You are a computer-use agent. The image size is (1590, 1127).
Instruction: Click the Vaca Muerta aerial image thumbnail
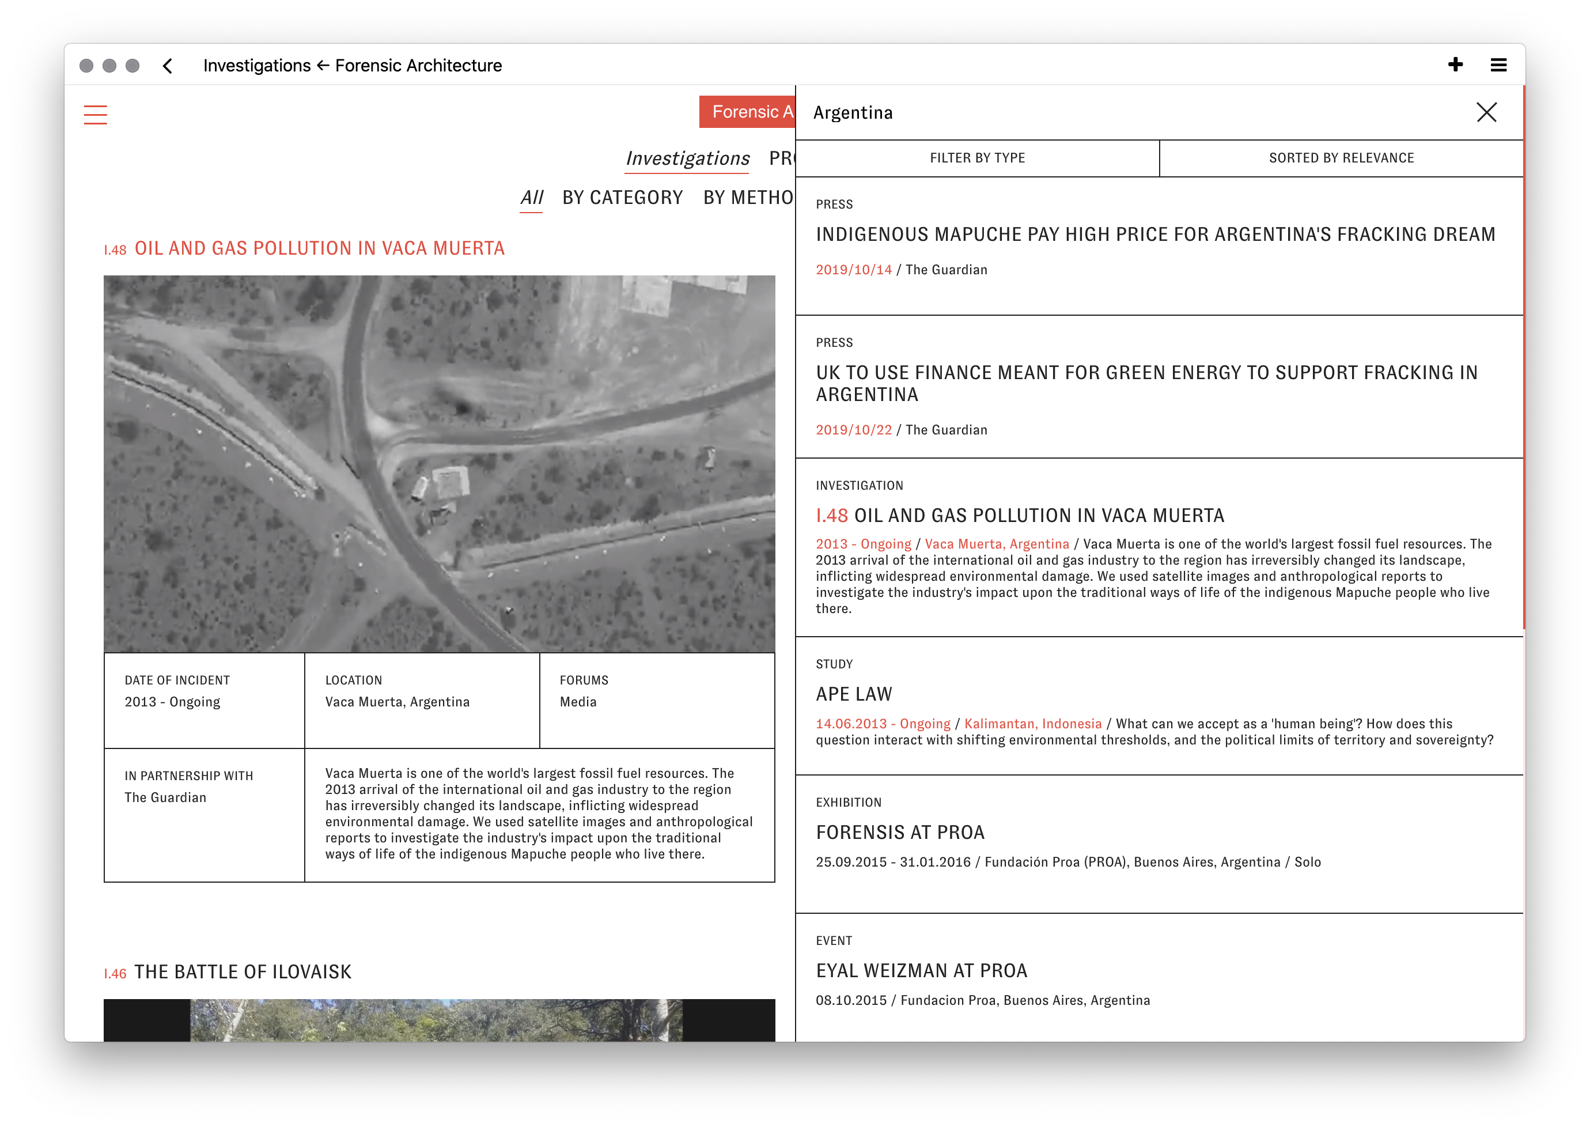[x=439, y=464]
